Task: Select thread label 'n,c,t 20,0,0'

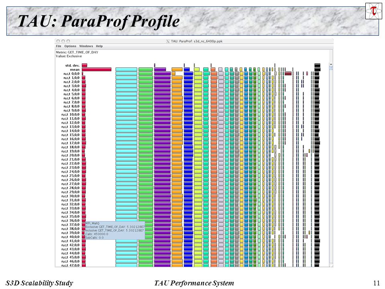Action: pos(71,155)
